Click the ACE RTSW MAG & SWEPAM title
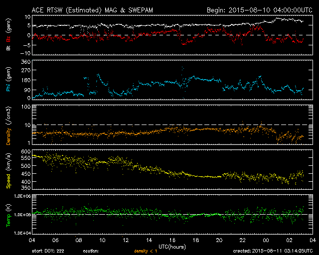 tap(92, 10)
